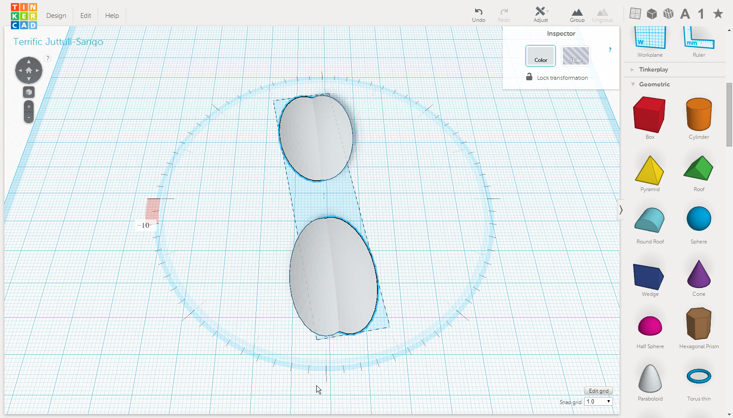Open the Snap grid dropdown
733x418 pixels.
(x=599, y=401)
